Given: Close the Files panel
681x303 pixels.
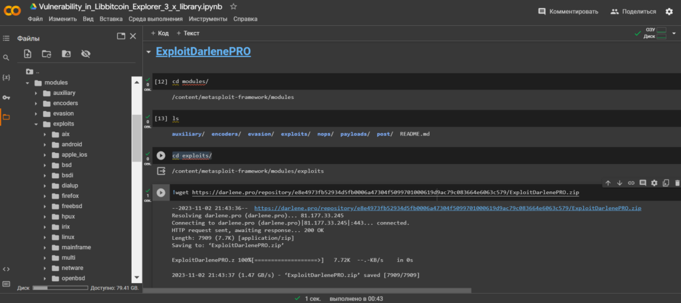Looking at the screenshot, I should (x=133, y=37).
